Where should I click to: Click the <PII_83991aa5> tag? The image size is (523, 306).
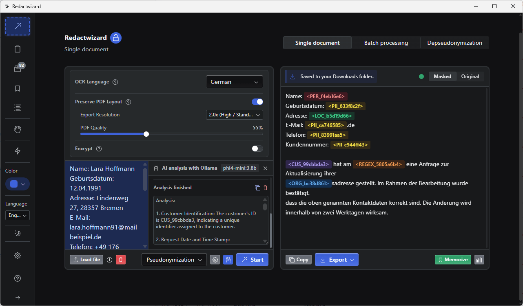pos(328,135)
